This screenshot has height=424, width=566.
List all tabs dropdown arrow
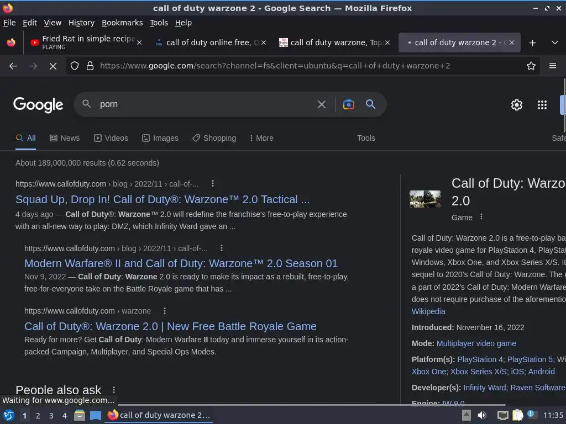555,43
